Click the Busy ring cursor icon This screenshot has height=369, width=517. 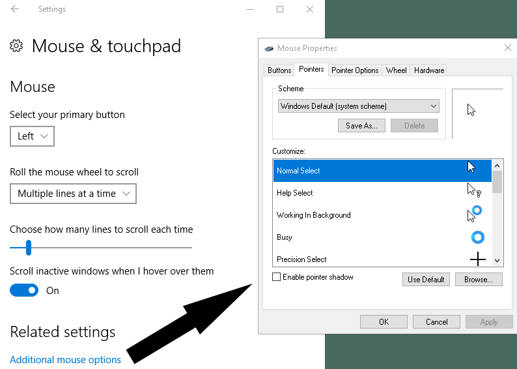click(477, 237)
